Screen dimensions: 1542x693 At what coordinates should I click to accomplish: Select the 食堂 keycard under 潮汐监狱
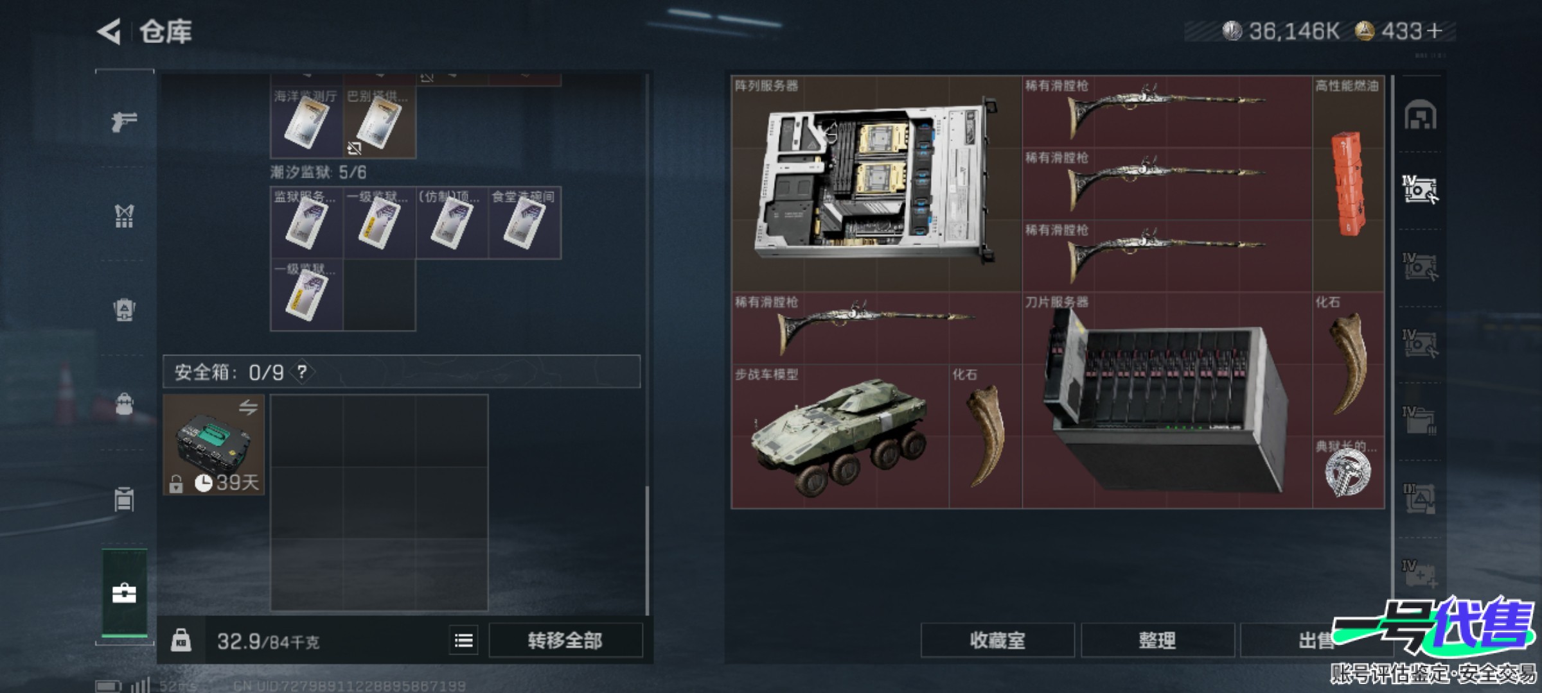click(x=525, y=223)
